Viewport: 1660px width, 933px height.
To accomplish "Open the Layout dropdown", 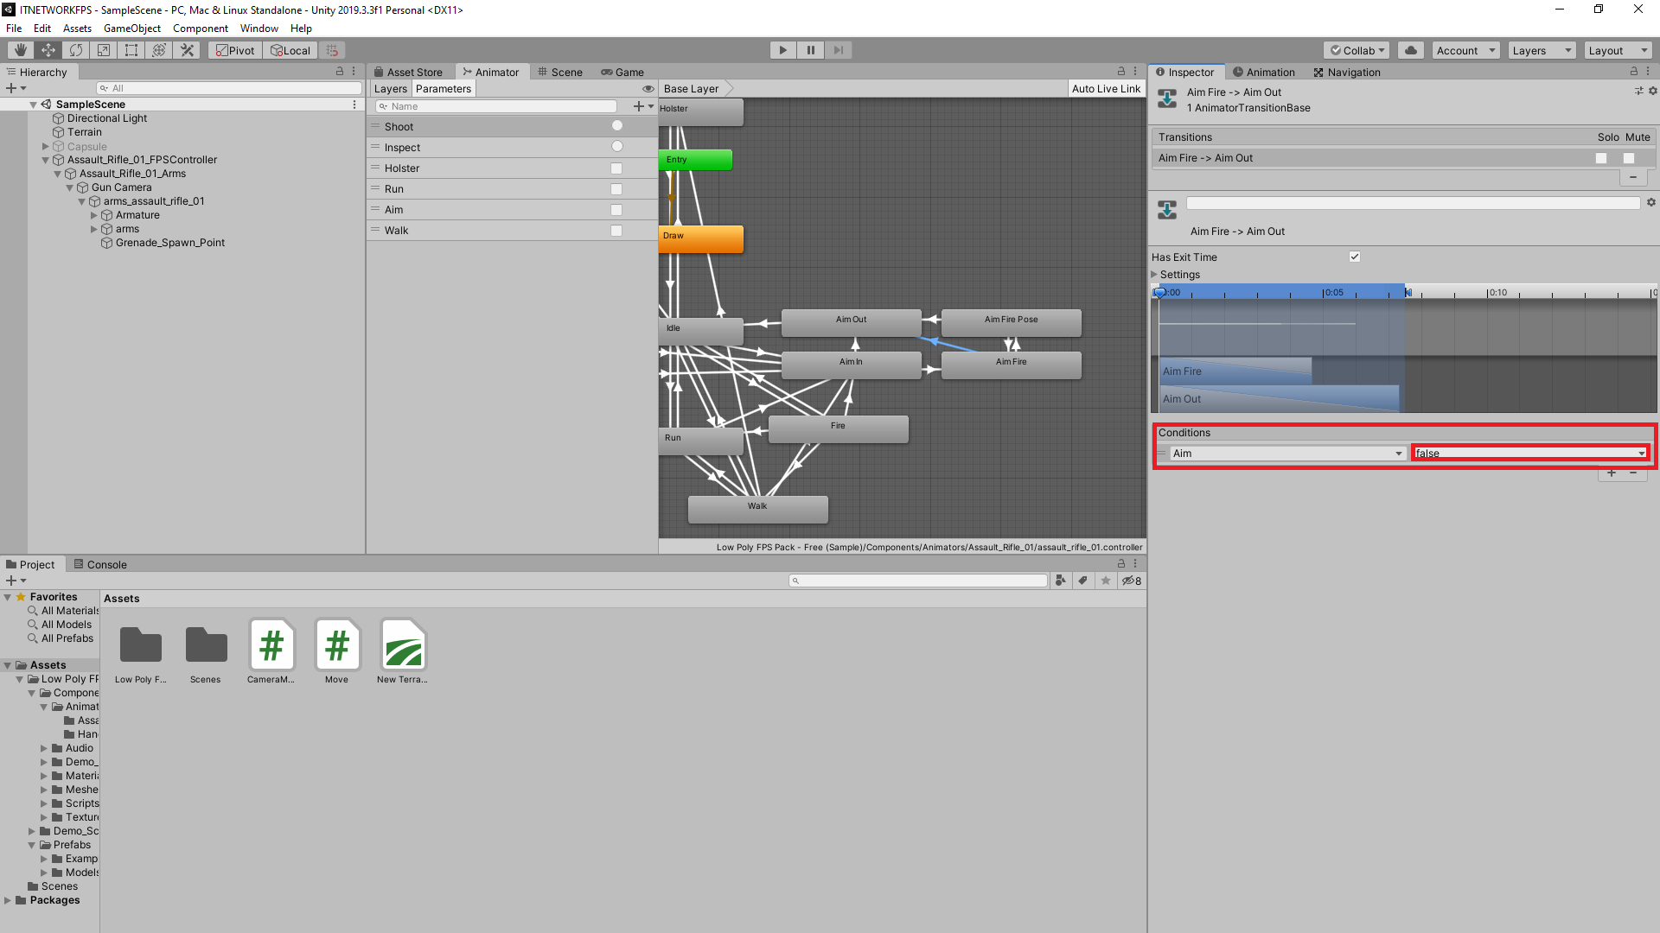I will (x=1618, y=49).
